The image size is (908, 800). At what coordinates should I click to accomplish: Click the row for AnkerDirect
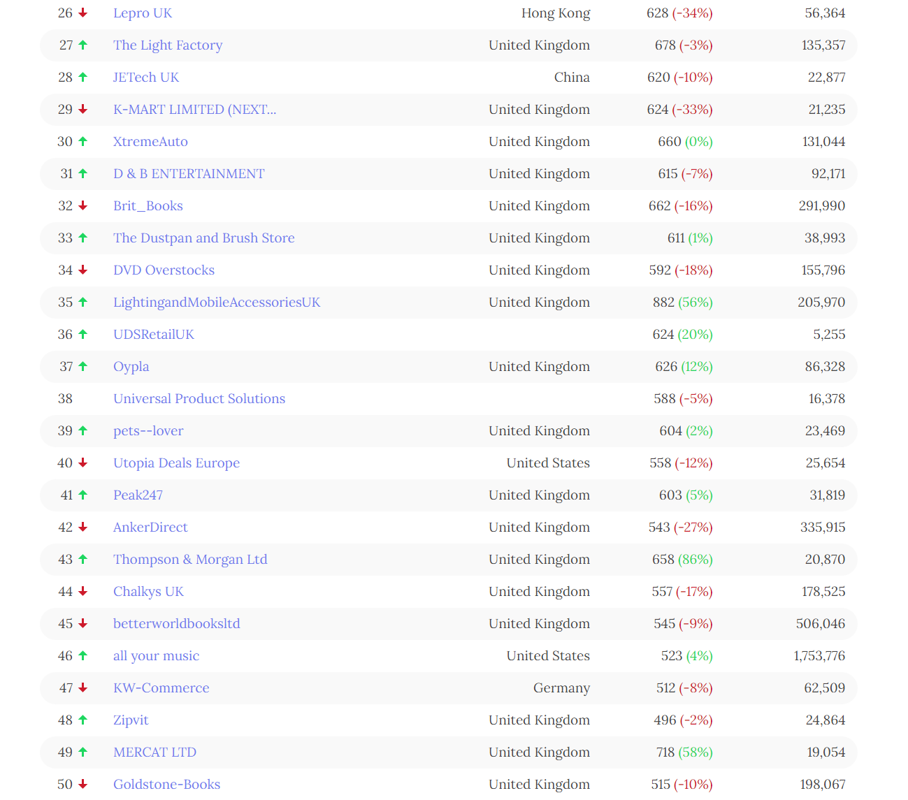pos(150,527)
